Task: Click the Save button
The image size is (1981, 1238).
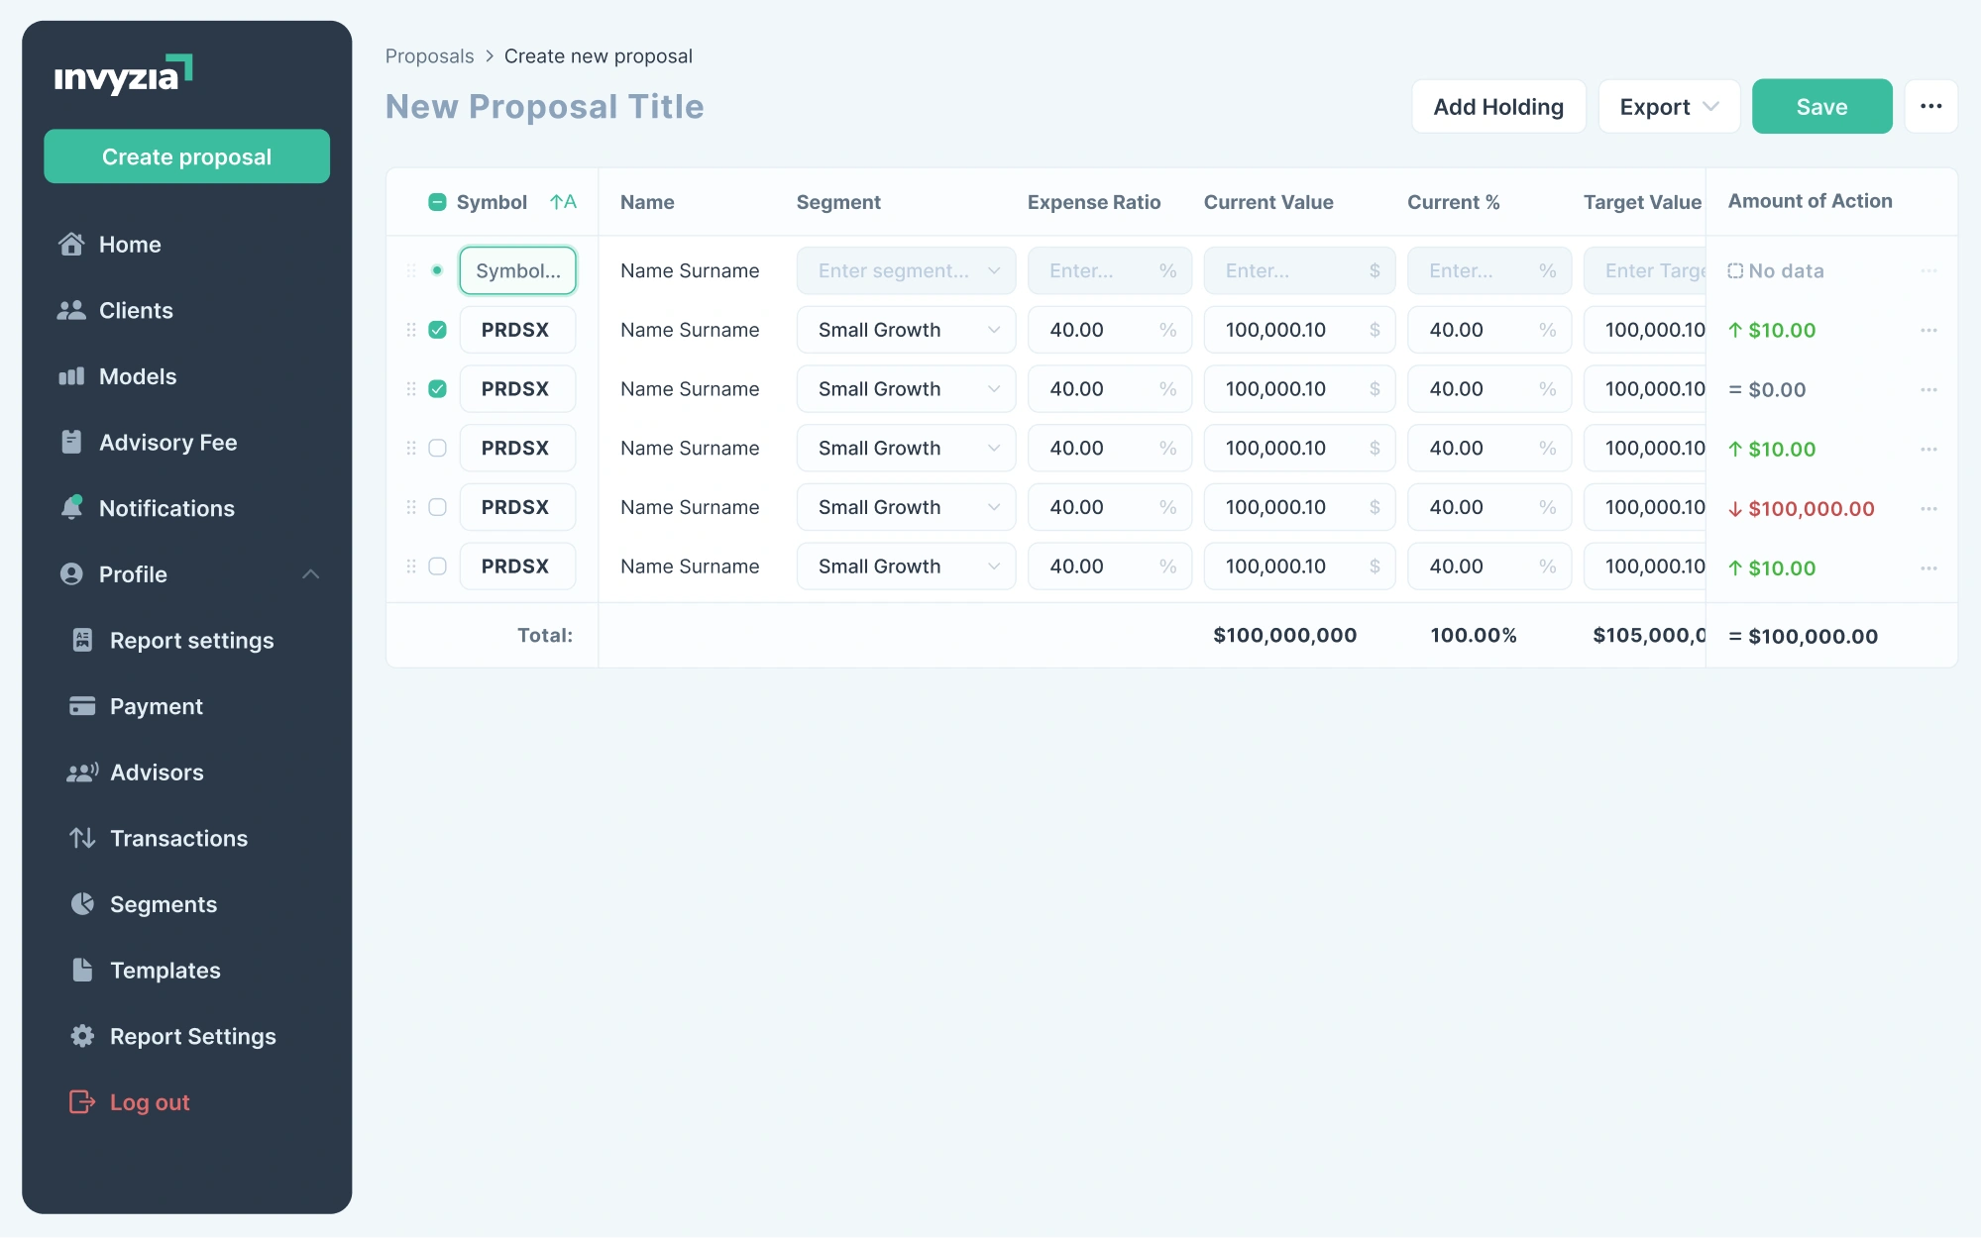Action: click(1820, 106)
